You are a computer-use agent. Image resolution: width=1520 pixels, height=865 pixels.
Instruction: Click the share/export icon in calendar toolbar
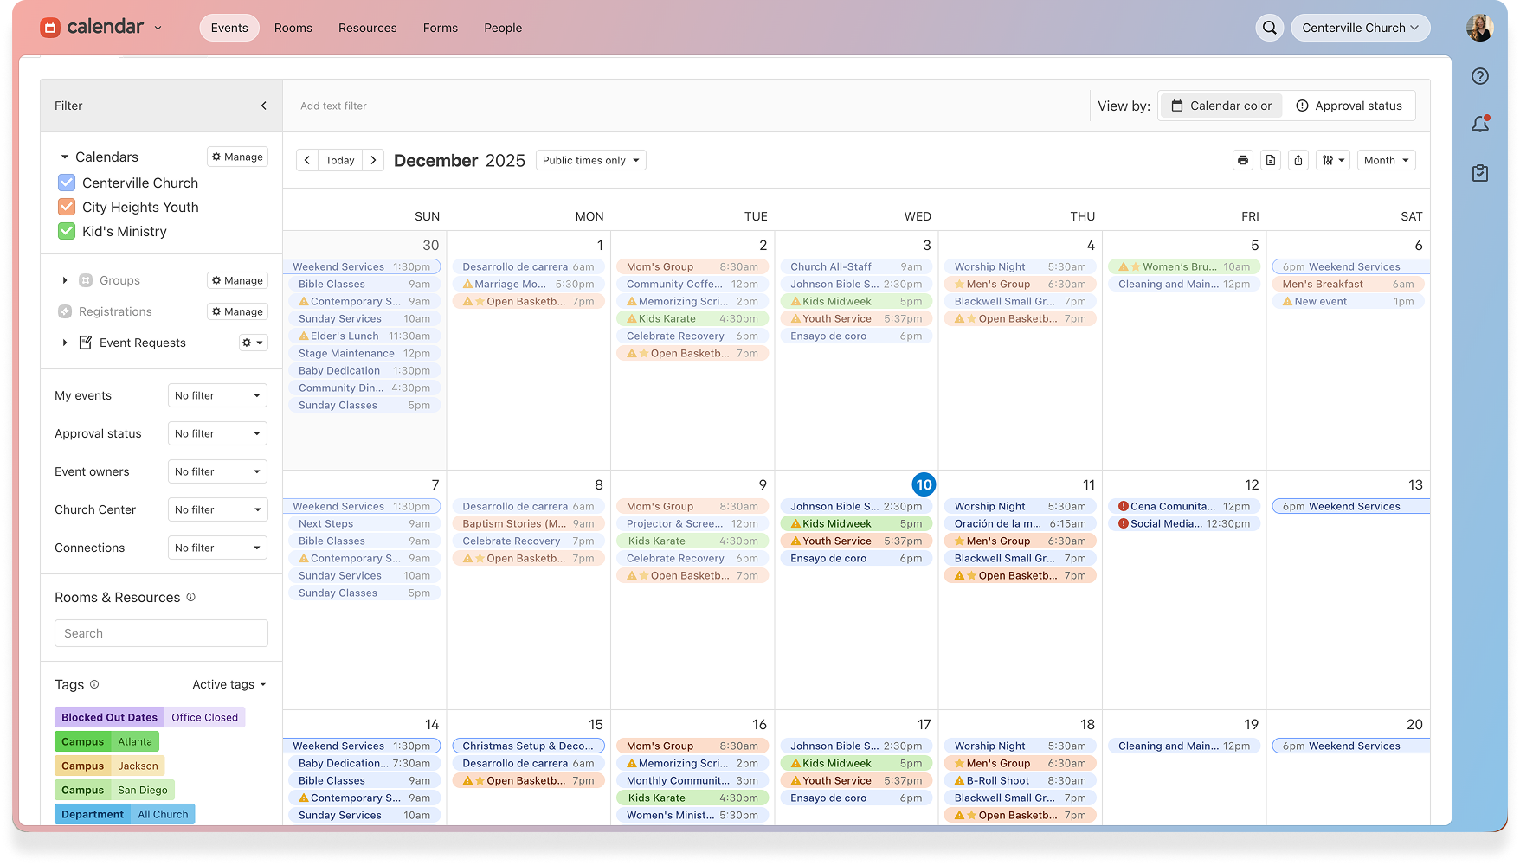click(1298, 160)
